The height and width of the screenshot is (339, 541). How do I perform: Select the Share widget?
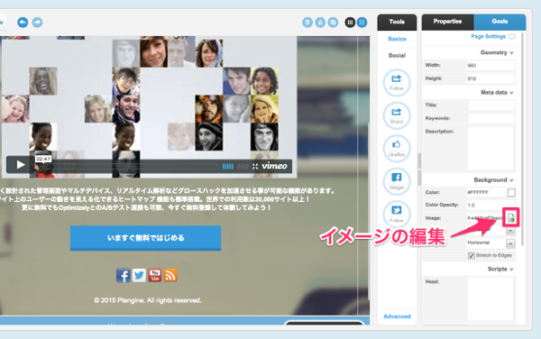click(x=397, y=115)
